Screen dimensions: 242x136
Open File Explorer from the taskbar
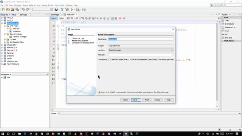[19, 134]
